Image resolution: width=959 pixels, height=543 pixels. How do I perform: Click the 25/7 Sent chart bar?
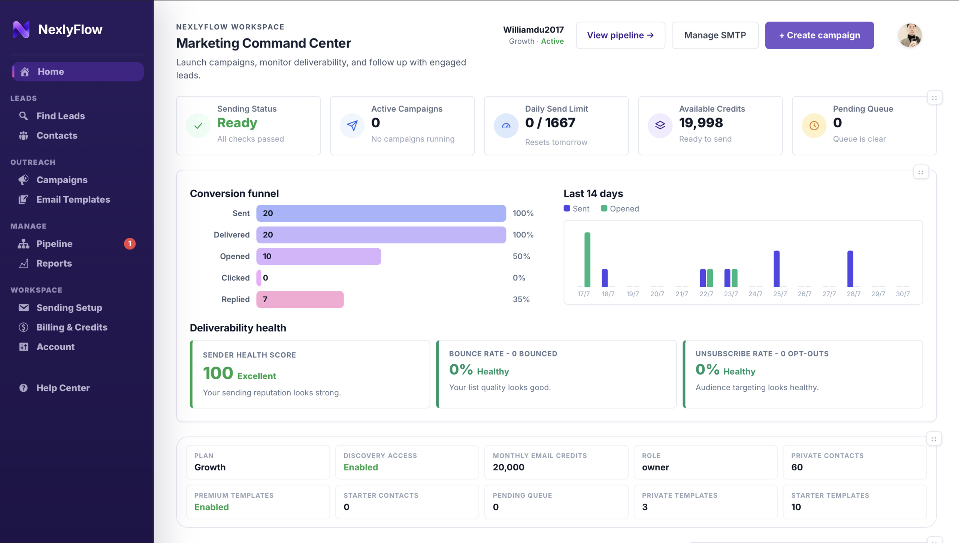[x=777, y=269]
